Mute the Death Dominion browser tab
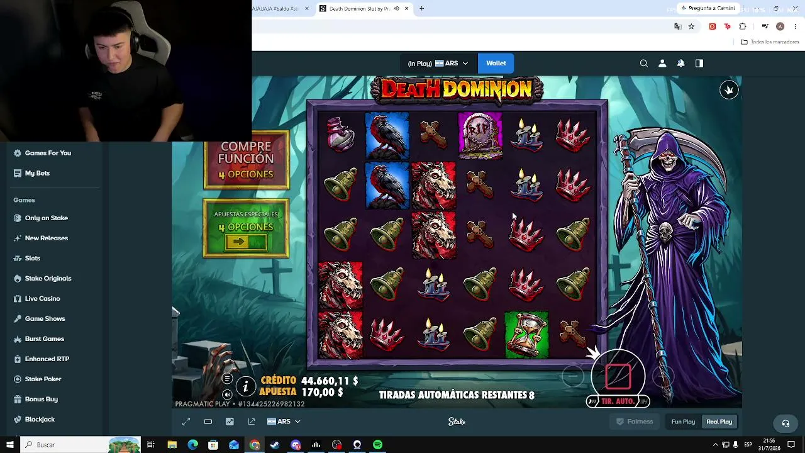The height and width of the screenshot is (453, 805). click(396, 9)
